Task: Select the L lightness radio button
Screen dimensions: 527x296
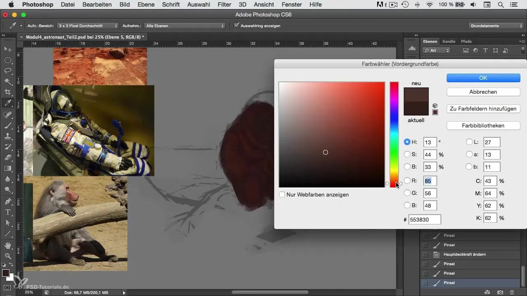Action: [x=469, y=142]
